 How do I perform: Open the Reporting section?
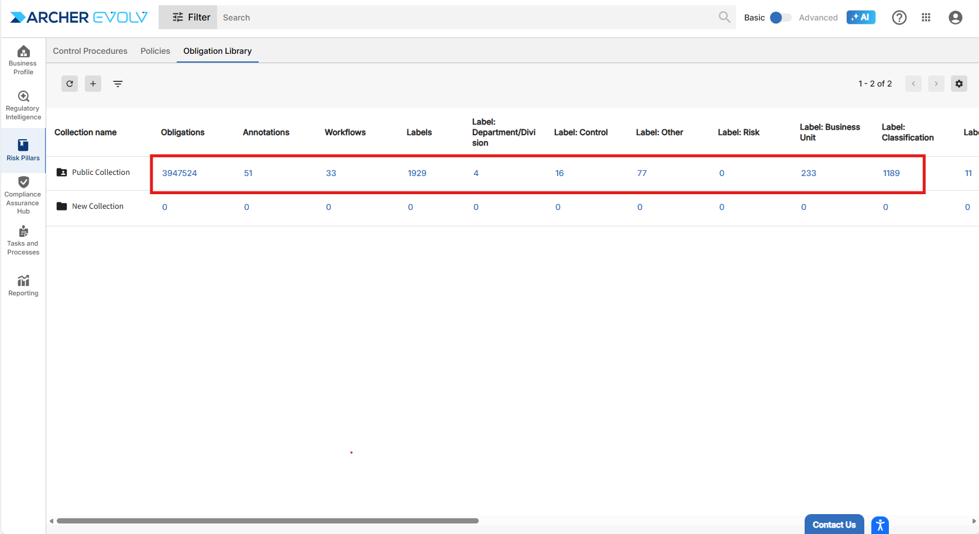point(23,285)
